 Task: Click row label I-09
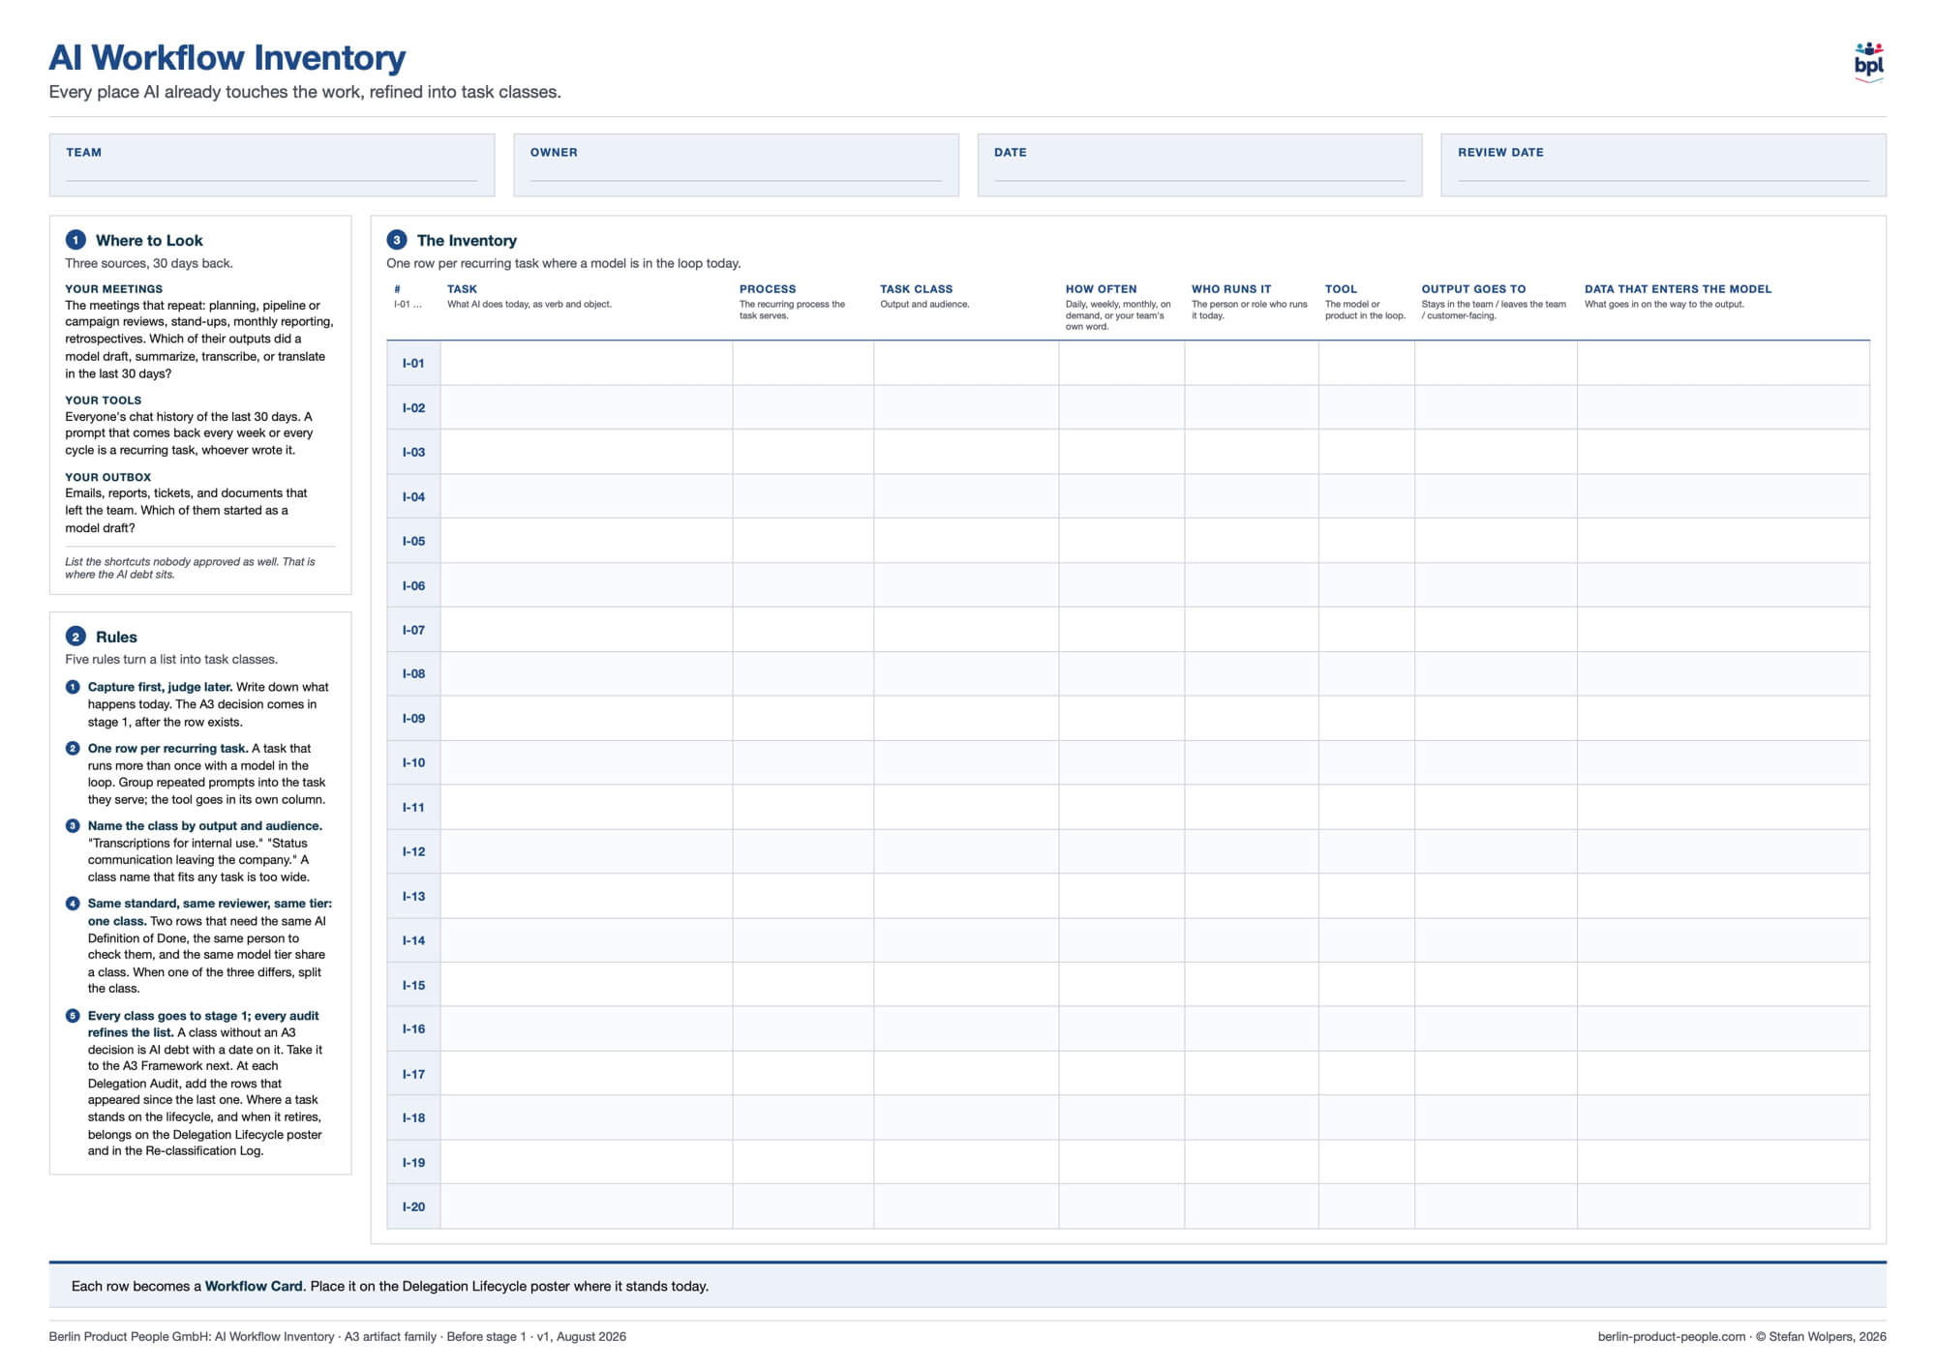(x=413, y=719)
